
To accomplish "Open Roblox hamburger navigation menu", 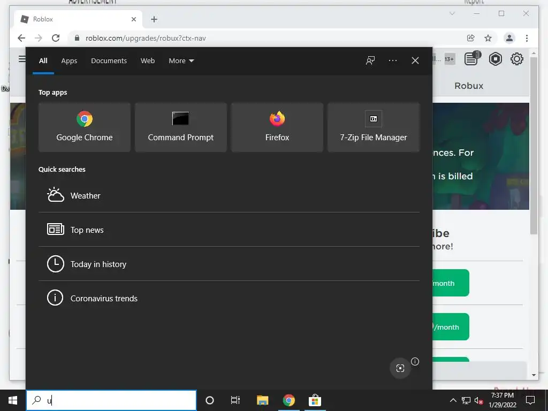I will pos(21,59).
